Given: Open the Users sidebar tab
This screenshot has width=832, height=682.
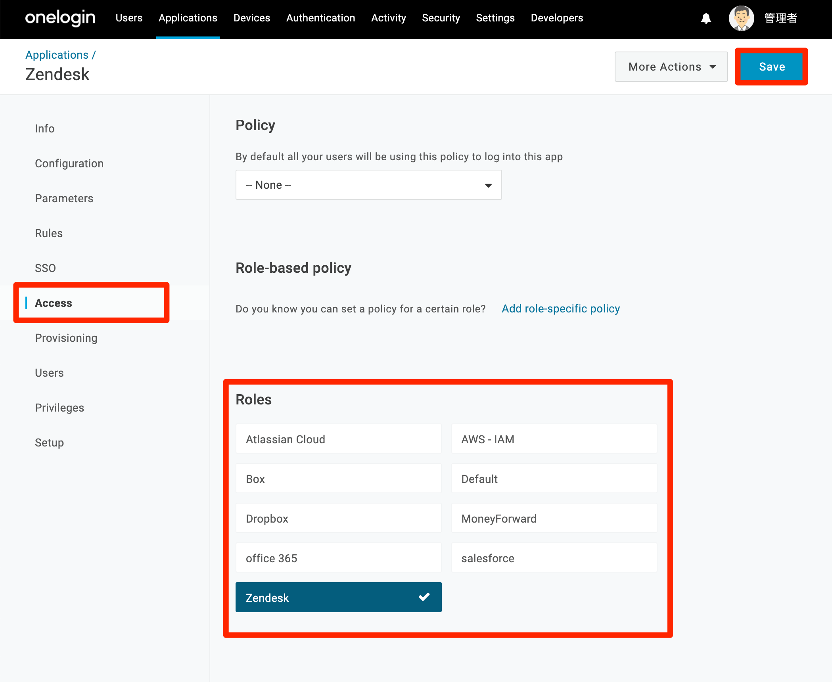Looking at the screenshot, I should click(49, 373).
